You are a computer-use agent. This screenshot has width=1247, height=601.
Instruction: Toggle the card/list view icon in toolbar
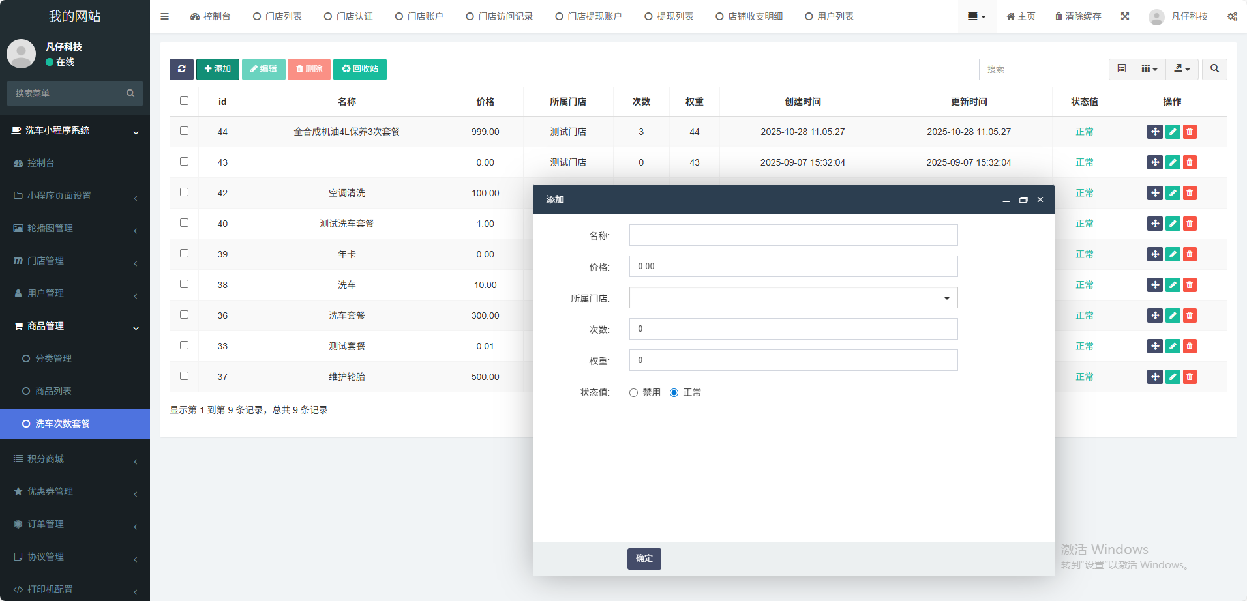tap(1121, 69)
